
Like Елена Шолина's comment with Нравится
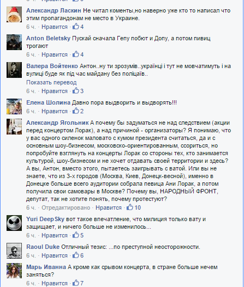(55, 111)
